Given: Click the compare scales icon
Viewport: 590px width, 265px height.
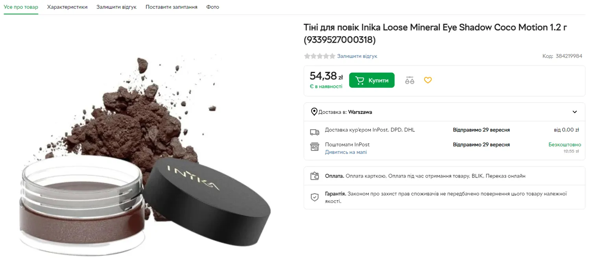Looking at the screenshot, I should point(409,80).
